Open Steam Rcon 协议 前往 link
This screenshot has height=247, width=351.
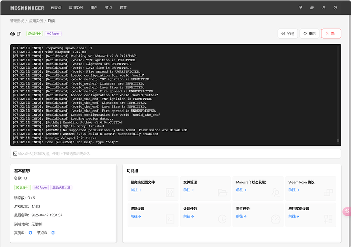pos(294,190)
